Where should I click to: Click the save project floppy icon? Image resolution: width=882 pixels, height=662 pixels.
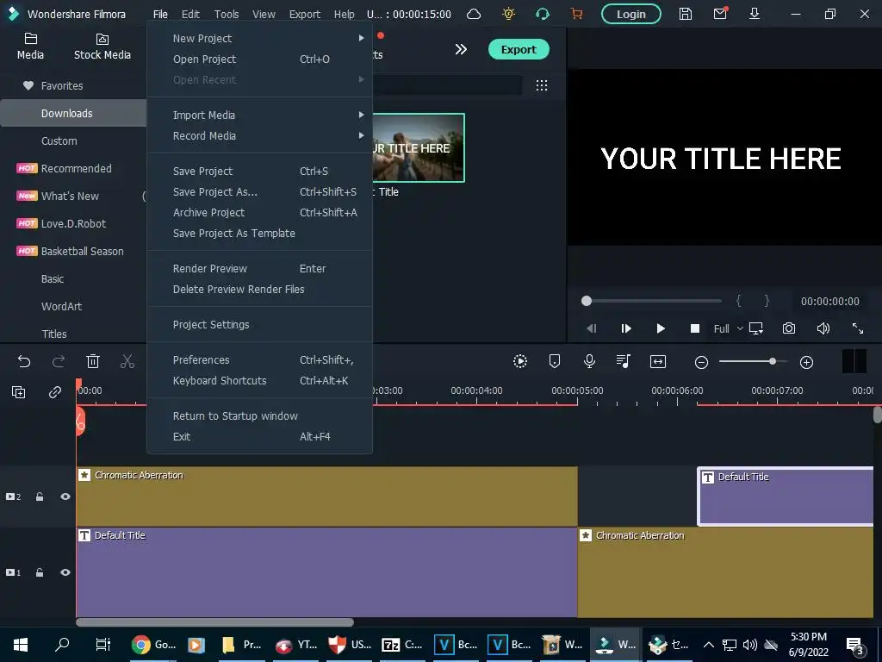pyautogui.click(x=685, y=14)
